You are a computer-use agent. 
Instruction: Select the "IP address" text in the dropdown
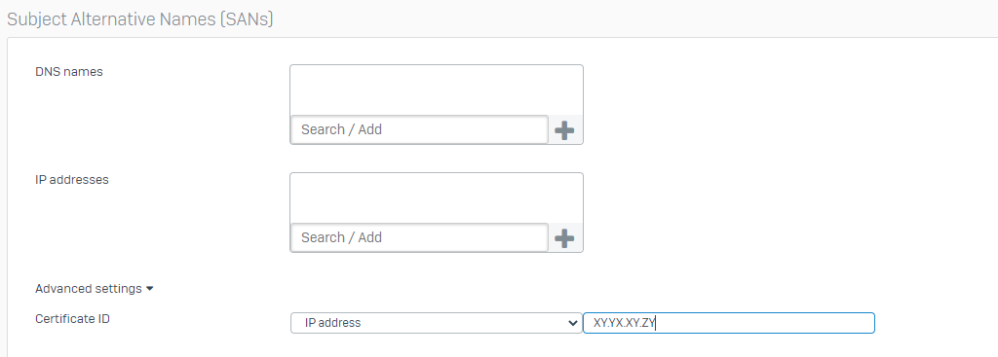point(333,323)
